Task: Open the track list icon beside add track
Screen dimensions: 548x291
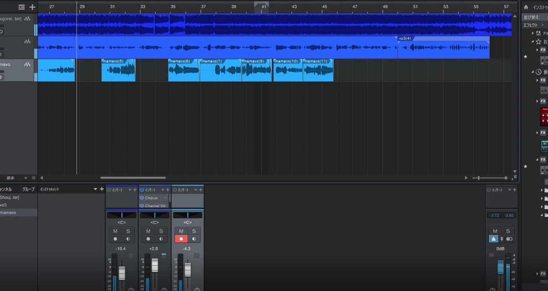Action: [x=21, y=7]
